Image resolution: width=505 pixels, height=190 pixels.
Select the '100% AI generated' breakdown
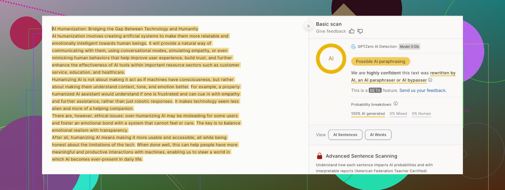click(x=368, y=114)
